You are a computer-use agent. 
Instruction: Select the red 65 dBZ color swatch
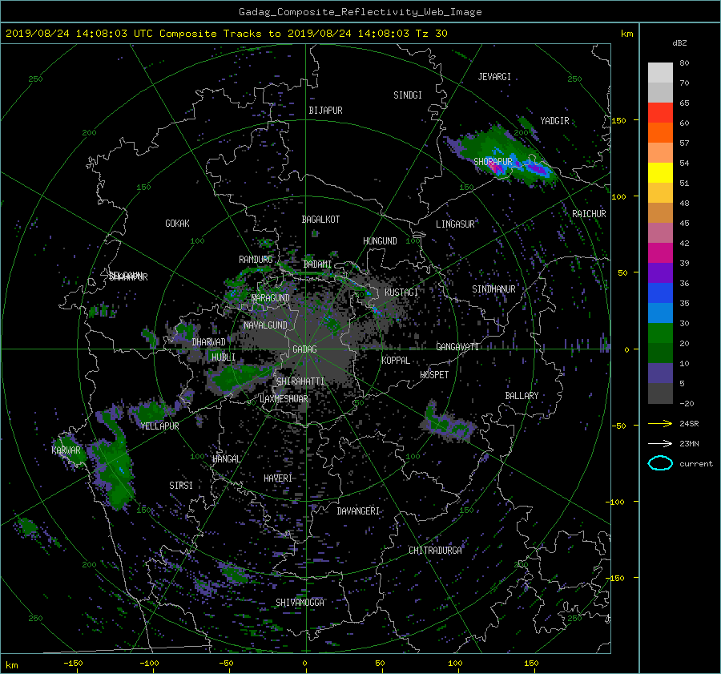pyautogui.click(x=660, y=113)
